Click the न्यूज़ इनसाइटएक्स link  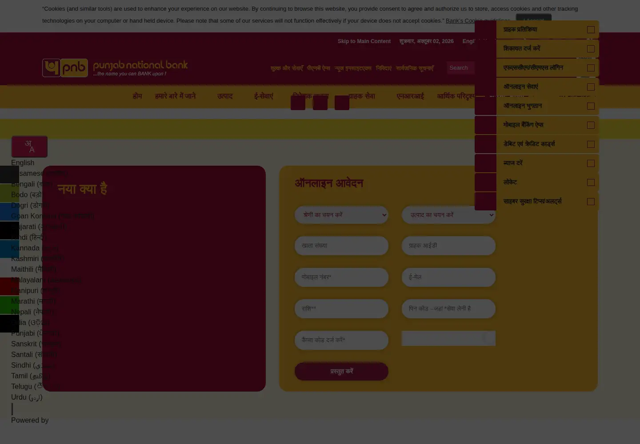click(353, 68)
